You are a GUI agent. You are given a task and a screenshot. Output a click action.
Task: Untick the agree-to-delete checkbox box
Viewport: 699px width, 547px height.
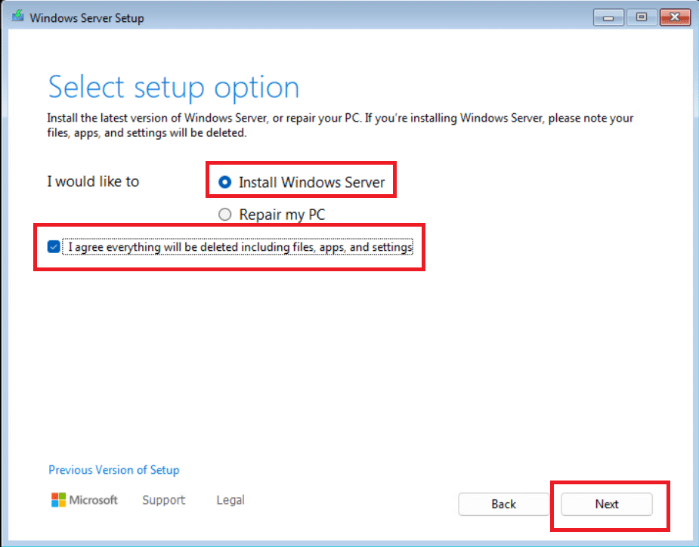(x=54, y=246)
